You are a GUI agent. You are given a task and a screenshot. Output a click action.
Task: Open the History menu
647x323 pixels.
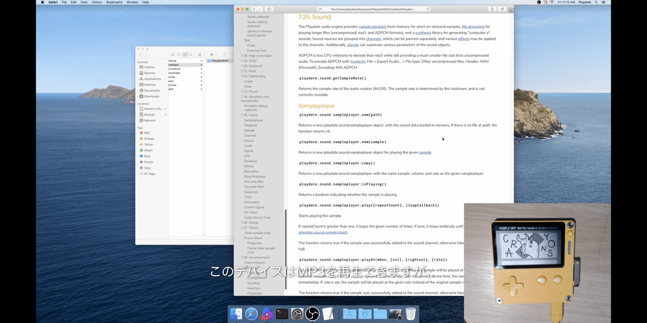97,2
